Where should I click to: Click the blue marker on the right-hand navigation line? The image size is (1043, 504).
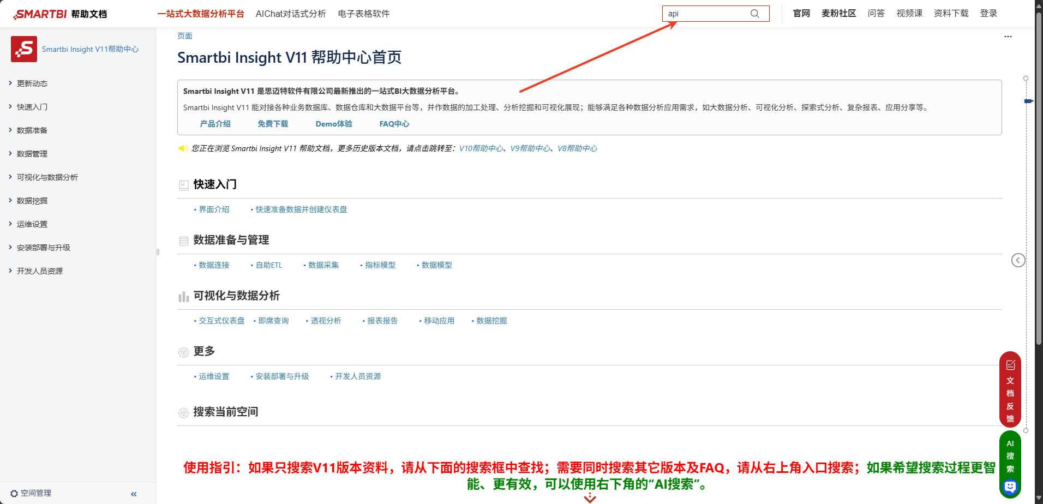point(1029,101)
